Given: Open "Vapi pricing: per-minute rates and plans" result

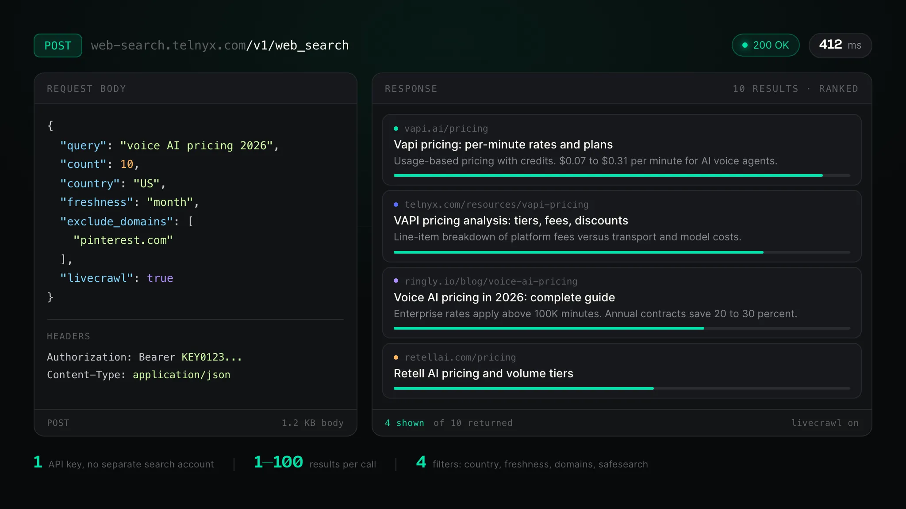Looking at the screenshot, I should click(x=503, y=144).
